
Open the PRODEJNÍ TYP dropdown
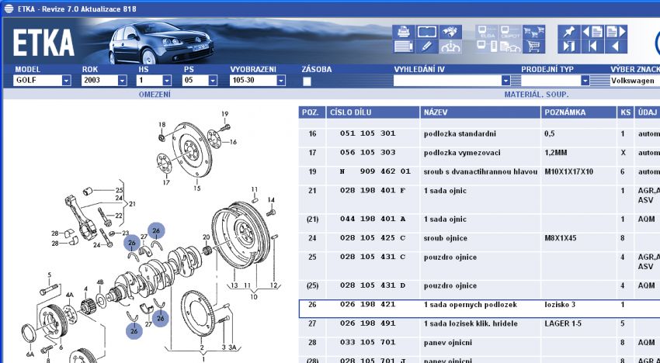coord(584,81)
